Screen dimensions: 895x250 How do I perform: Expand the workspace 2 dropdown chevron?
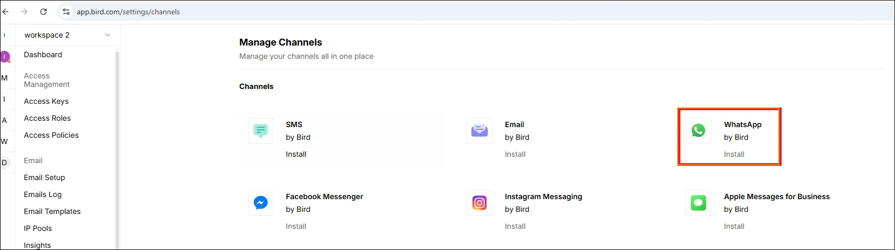coord(108,35)
